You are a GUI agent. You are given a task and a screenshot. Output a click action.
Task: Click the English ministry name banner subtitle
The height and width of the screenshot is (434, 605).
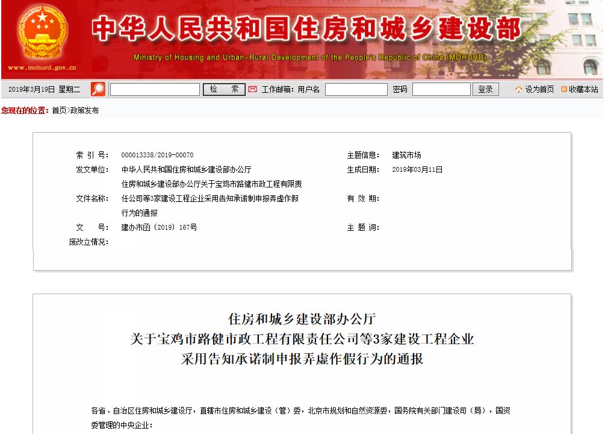[310, 58]
